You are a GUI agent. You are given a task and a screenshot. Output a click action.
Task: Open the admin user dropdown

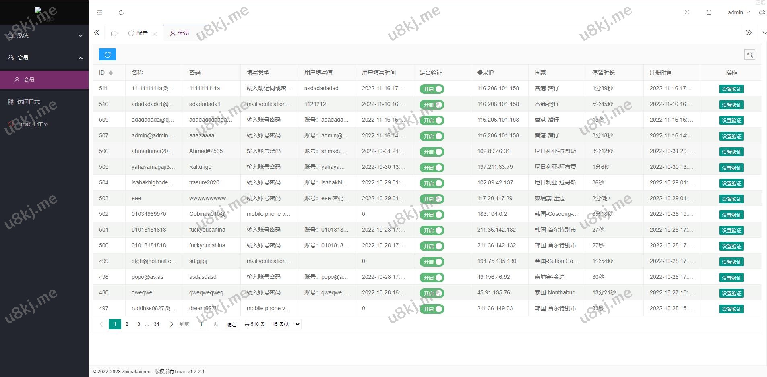pyautogui.click(x=738, y=12)
